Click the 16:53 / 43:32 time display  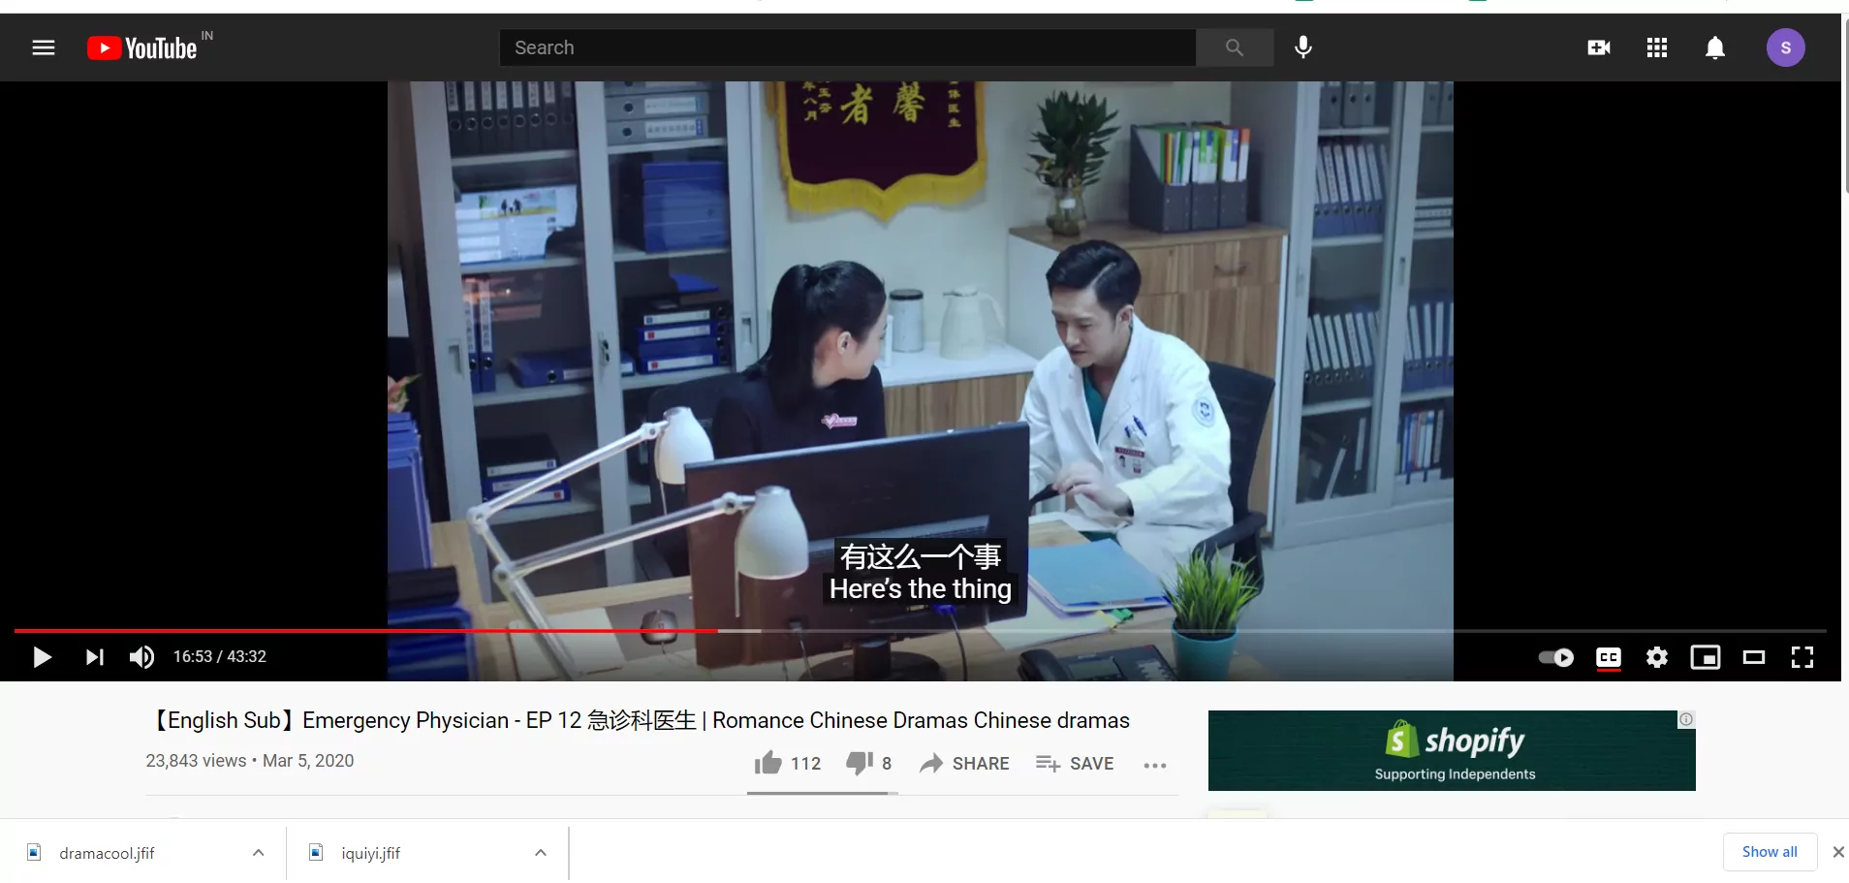point(220,657)
